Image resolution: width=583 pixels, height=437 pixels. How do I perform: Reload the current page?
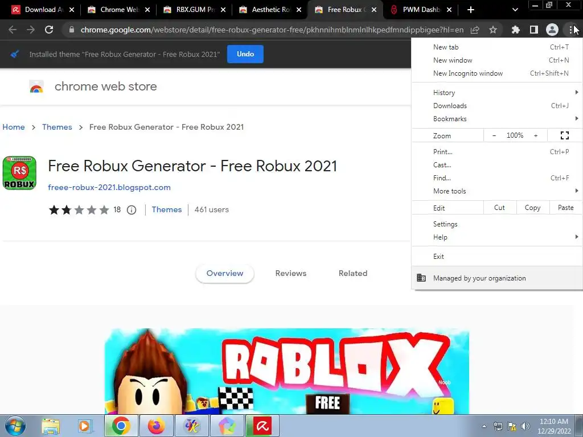(x=49, y=30)
